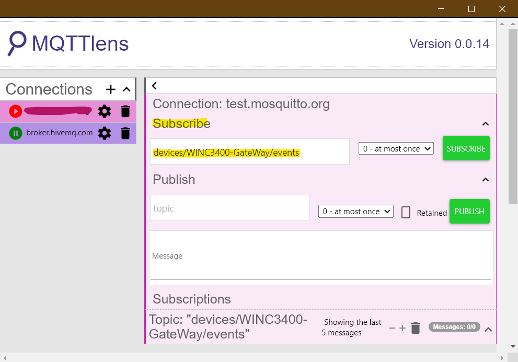Click the PUBLISH button
This screenshot has height=362, width=518.
[469, 212]
